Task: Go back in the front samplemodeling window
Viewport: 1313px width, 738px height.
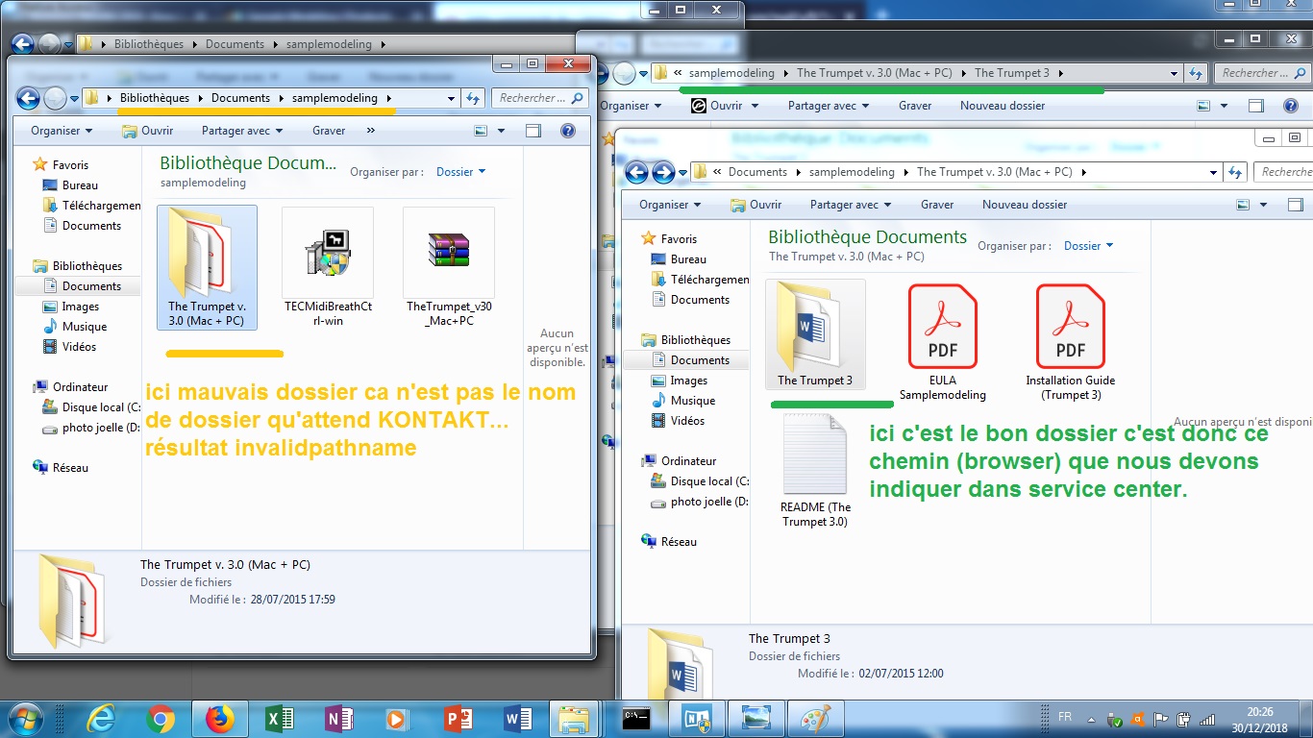Action: (28, 98)
